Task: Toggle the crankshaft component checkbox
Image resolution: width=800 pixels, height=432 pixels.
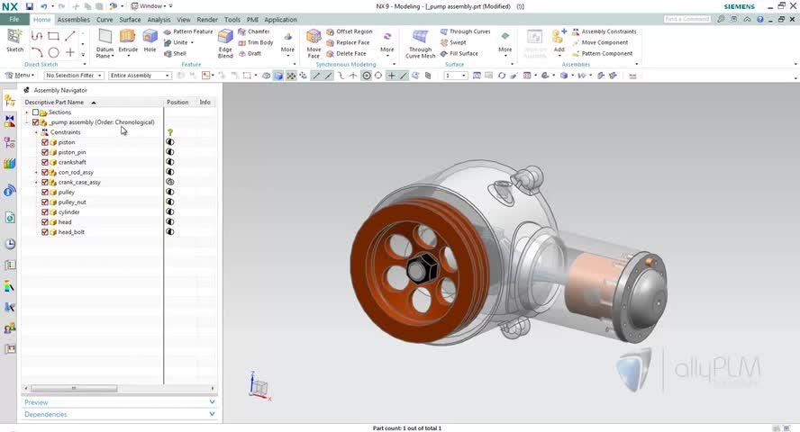Action: click(x=45, y=162)
